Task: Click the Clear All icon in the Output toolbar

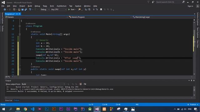Action: point(81,84)
